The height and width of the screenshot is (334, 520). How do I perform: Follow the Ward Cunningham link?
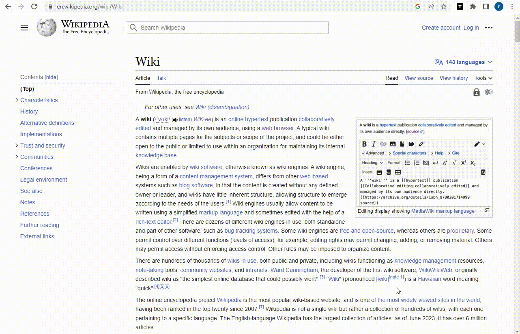tap(294, 270)
